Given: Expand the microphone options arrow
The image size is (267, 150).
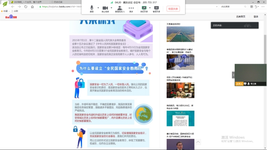Looking at the screenshot, I should click(98, 8).
